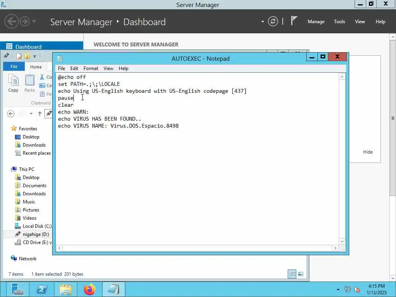Click the Explorer back navigation arrow

(10, 114)
